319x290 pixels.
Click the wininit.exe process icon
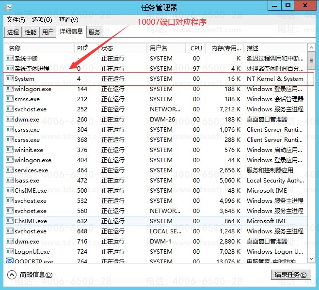(x=9, y=150)
